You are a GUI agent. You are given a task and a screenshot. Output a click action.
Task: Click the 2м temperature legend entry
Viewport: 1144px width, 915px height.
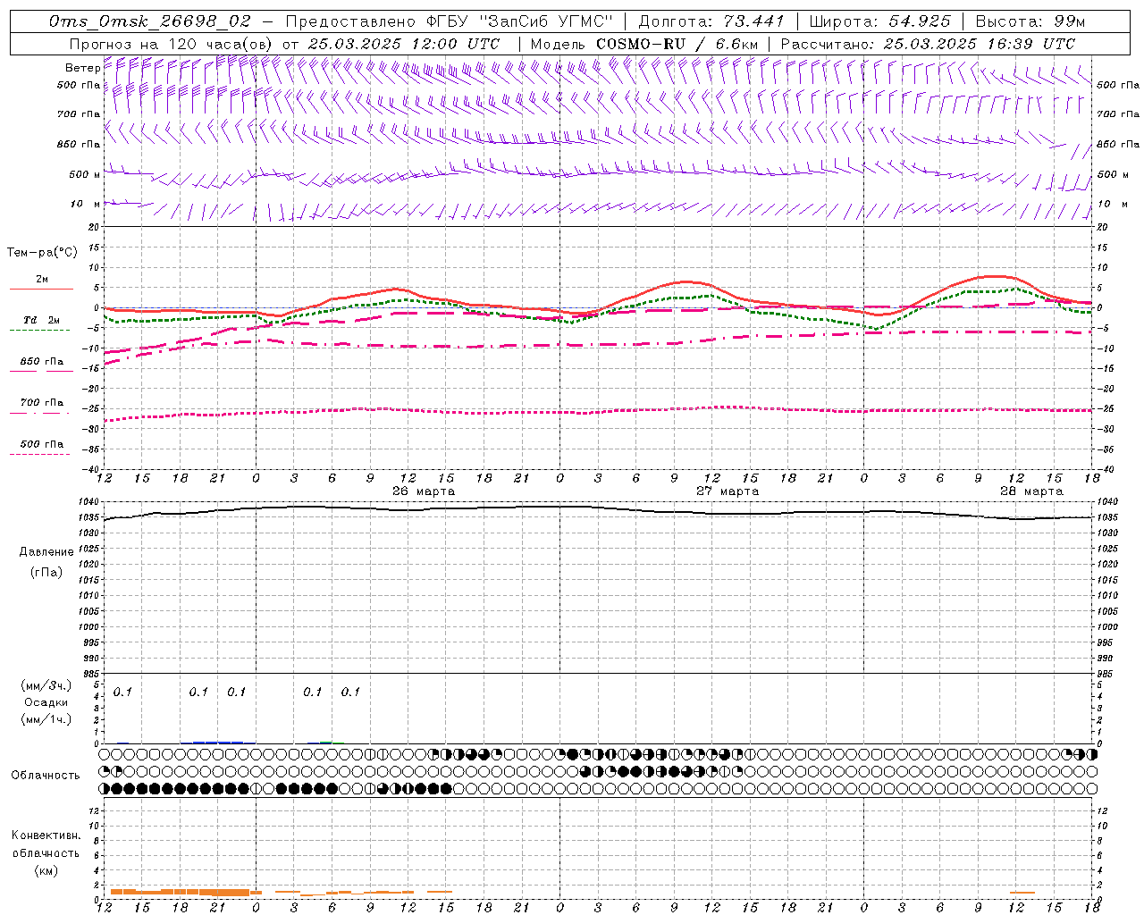(42, 279)
